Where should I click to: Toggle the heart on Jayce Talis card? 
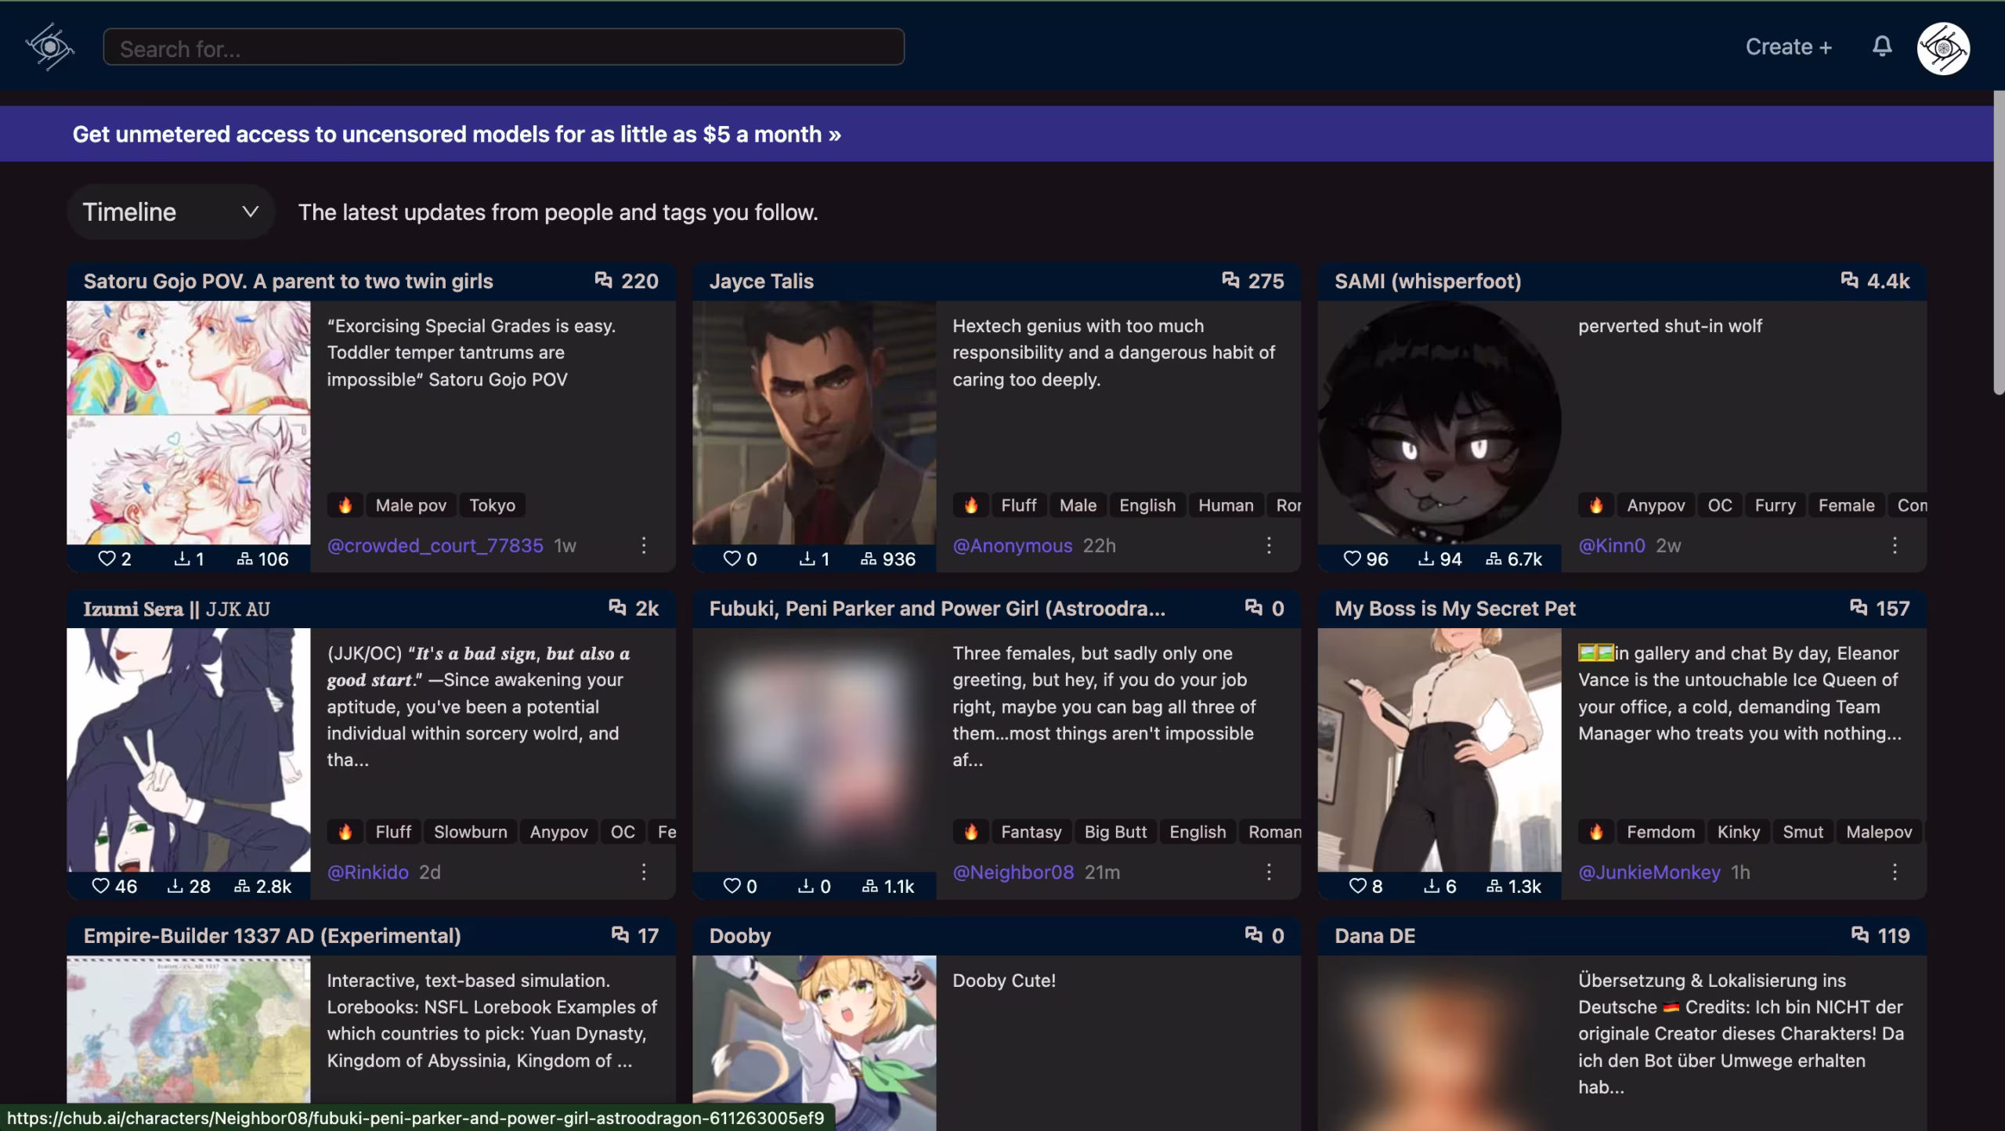[732, 558]
